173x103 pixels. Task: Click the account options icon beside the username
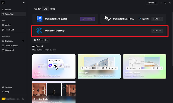click(23, 99)
